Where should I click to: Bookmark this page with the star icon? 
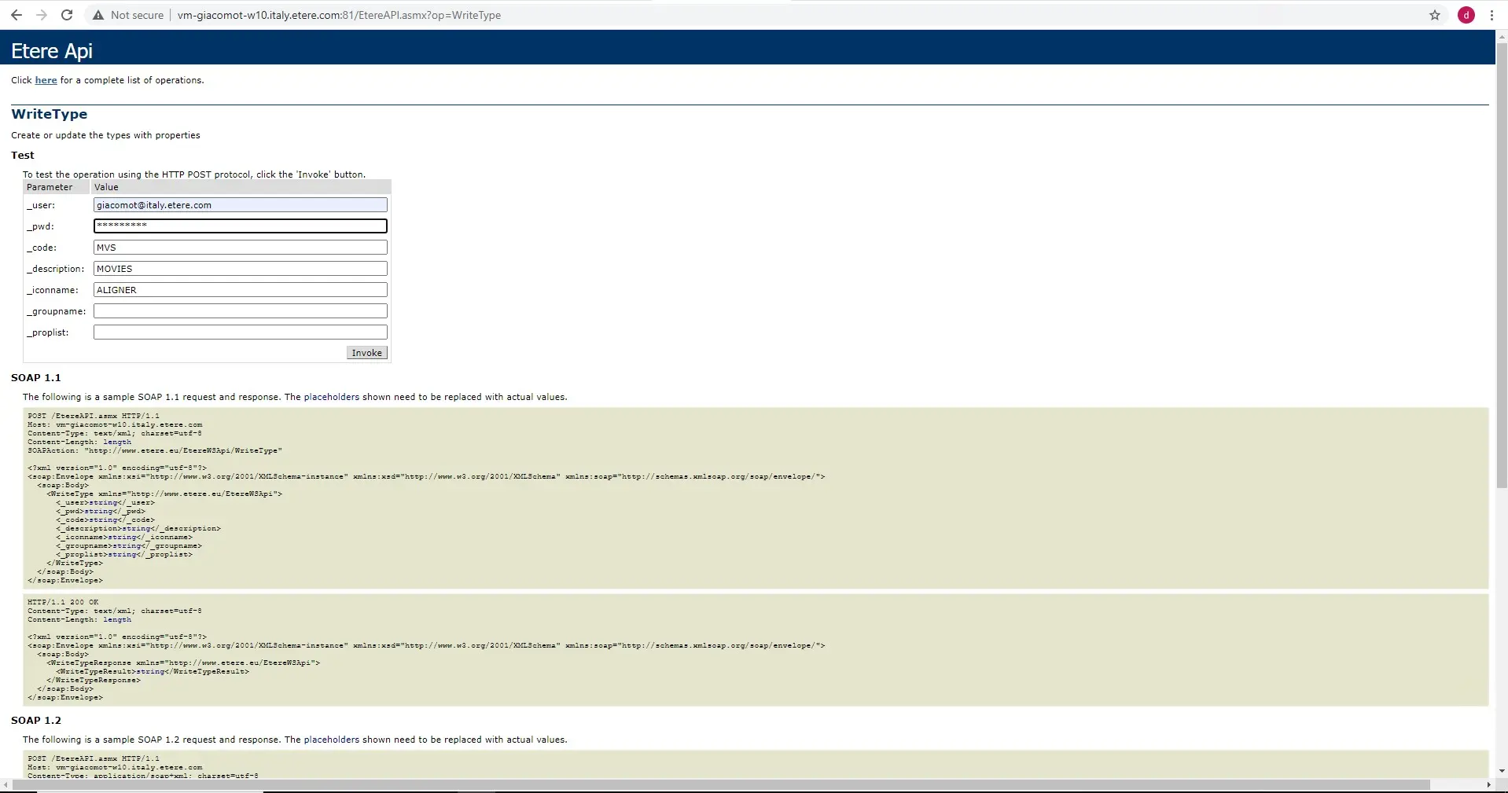tap(1434, 15)
